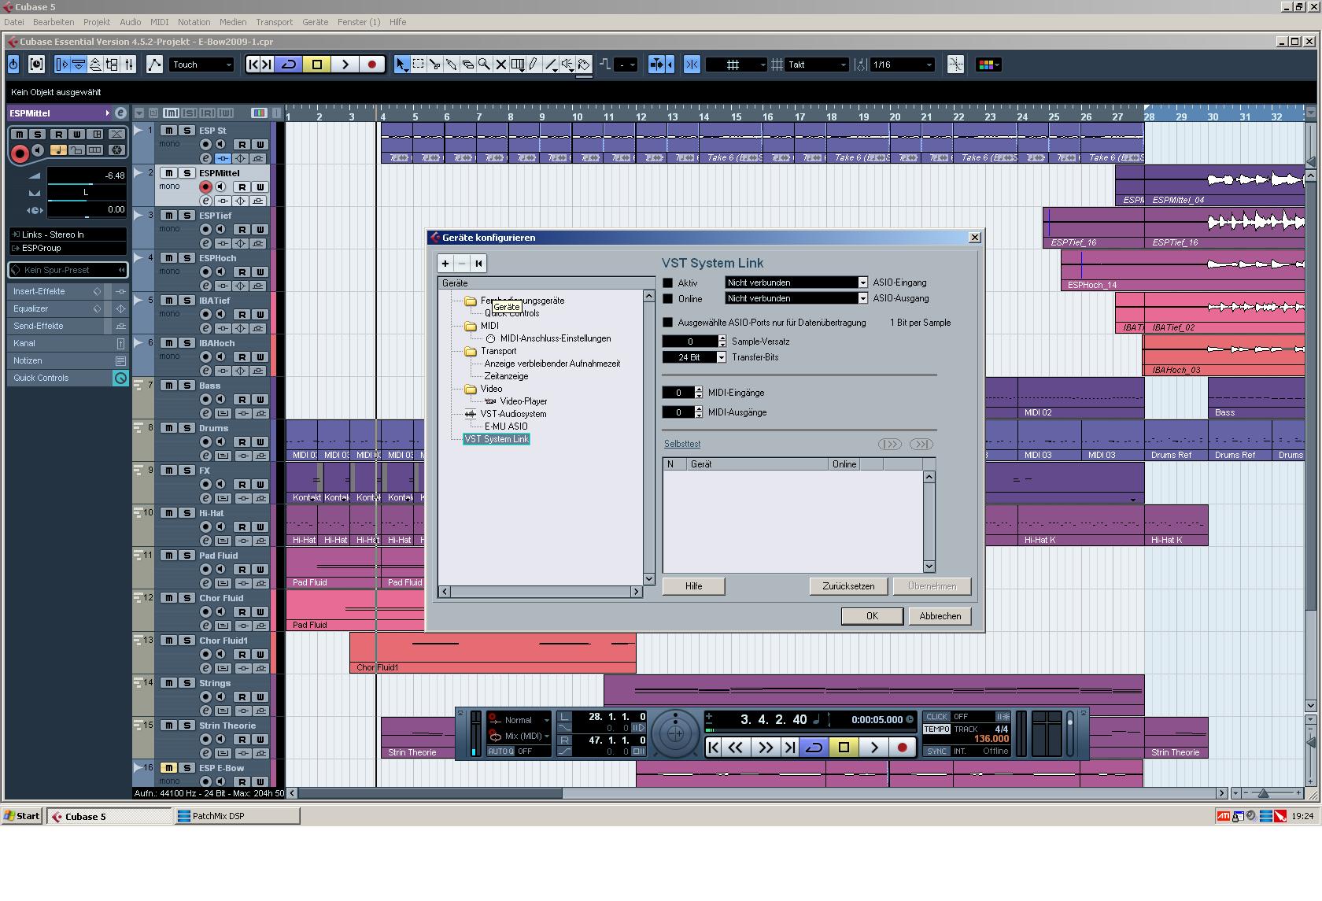Mute the ESP St track
1322x901 pixels.
click(168, 131)
